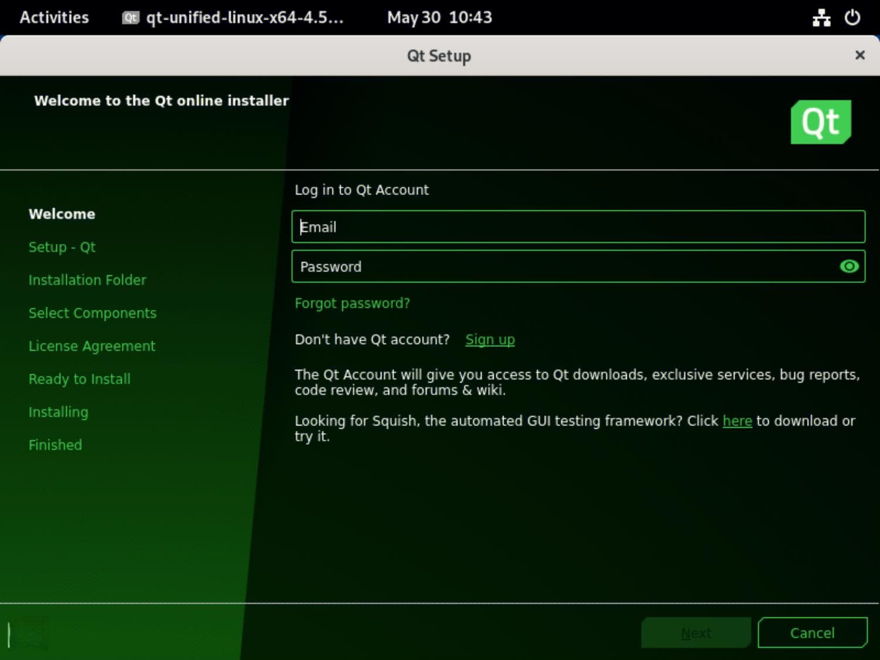Select the Setup - Qt step
Screen dimensions: 880x660
(62, 247)
